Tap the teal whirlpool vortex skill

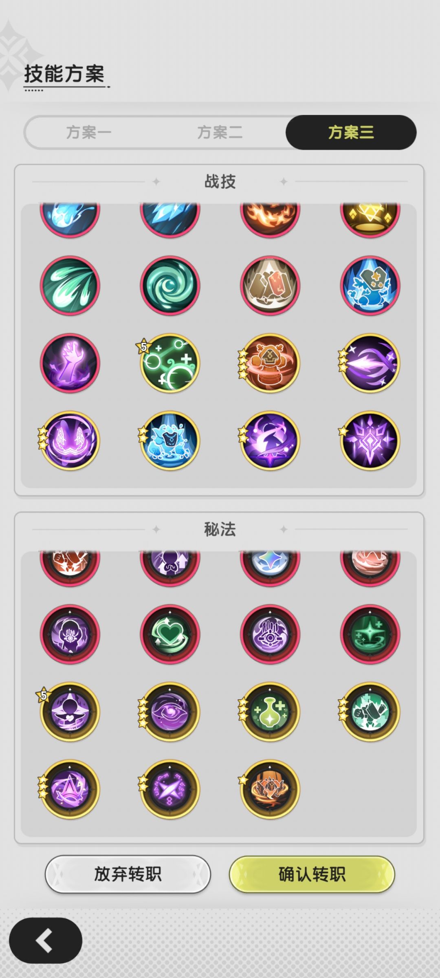click(x=170, y=286)
